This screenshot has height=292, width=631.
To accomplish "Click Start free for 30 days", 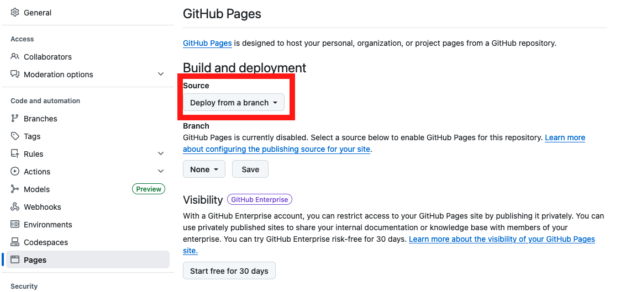I will click(229, 271).
